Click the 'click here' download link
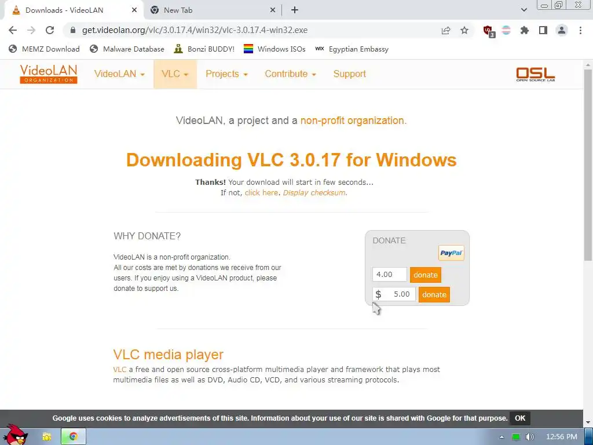 (x=261, y=192)
